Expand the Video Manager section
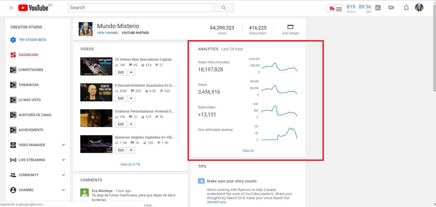This screenshot has width=436, height=207. [63, 145]
